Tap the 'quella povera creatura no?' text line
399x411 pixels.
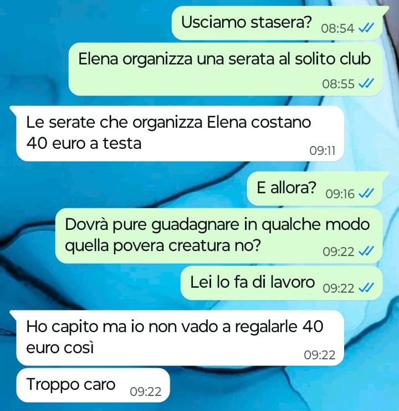pos(162,246)
